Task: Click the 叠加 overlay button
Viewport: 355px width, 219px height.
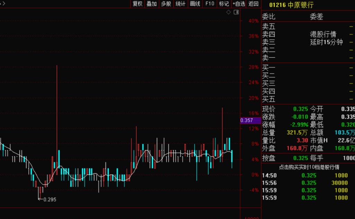Action: [152, 3]
